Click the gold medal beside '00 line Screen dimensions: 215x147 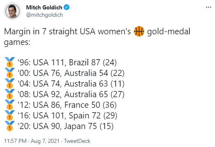pyautogui.click(x=9, y=73)
